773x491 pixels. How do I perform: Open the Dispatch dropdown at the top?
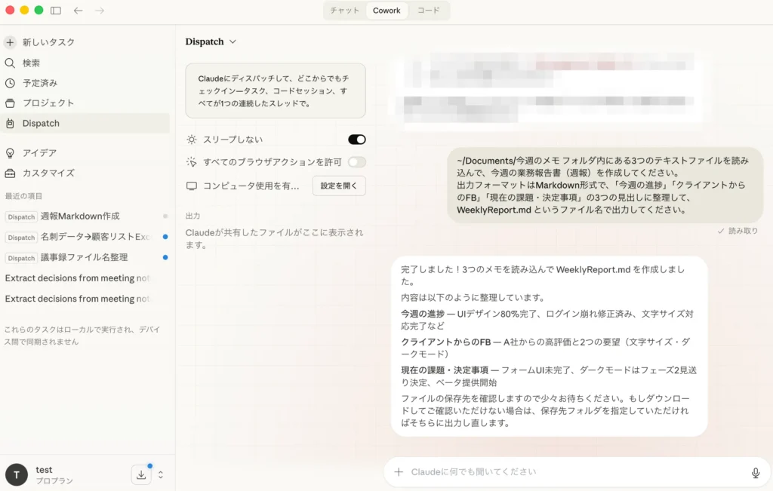pyautogui.click(x=211, y=41)
